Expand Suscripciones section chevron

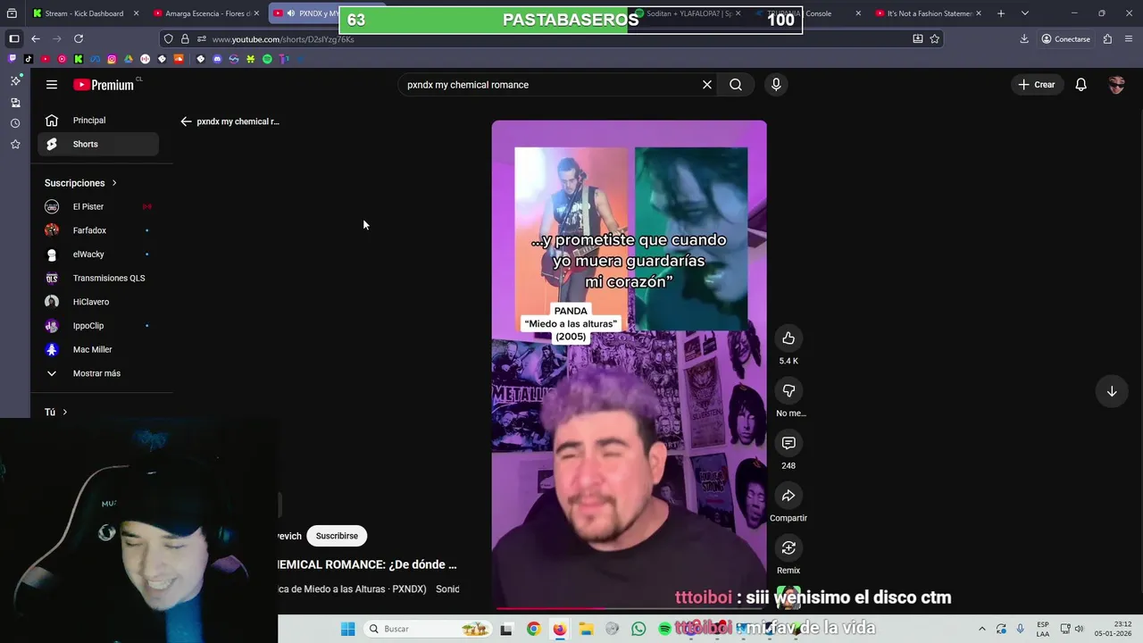[114, 183]
